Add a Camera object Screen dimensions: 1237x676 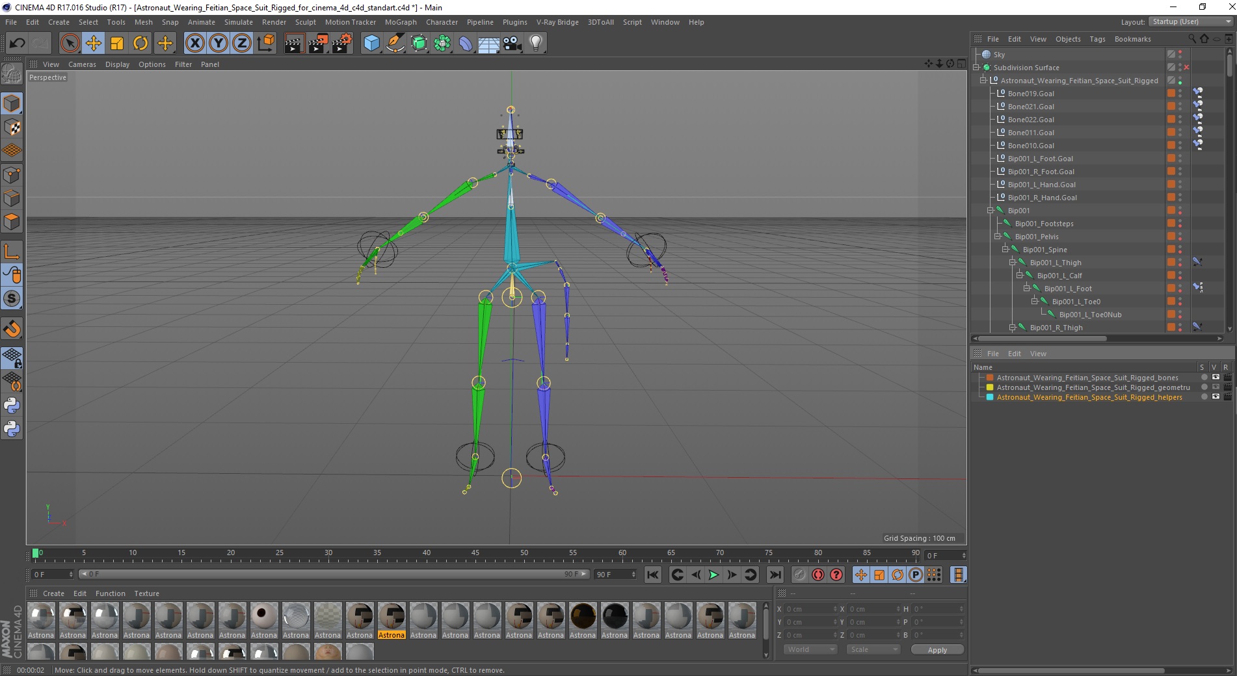512,44
